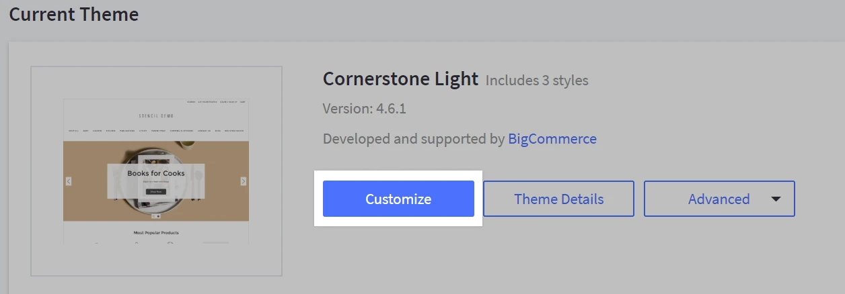Click the blue Customize button
The width and height of the screenshot is (845, 294).
click(398, 199)
